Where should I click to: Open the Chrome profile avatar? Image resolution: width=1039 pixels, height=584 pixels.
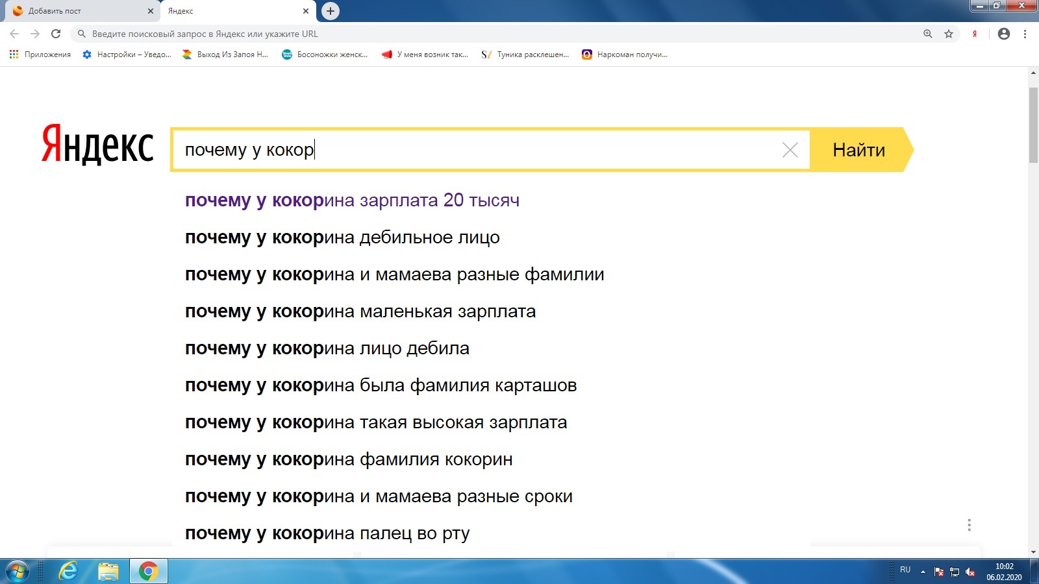[1004, 34]
